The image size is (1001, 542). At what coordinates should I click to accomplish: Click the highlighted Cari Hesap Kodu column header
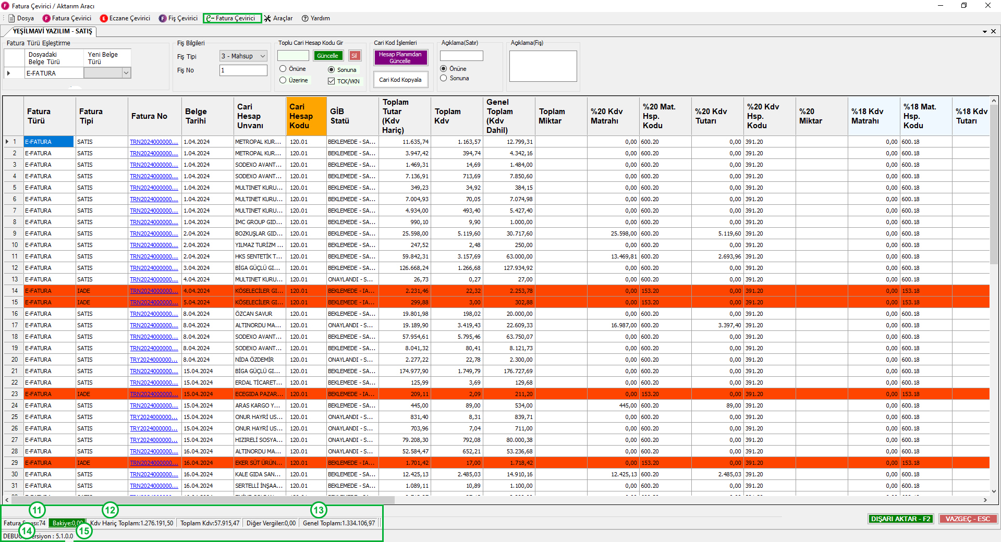click(306, 116)
